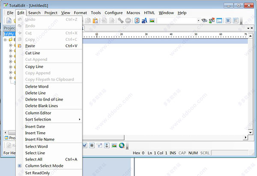
Task: Open the document tab list dropdown arrow
Action: click(248, 28)
